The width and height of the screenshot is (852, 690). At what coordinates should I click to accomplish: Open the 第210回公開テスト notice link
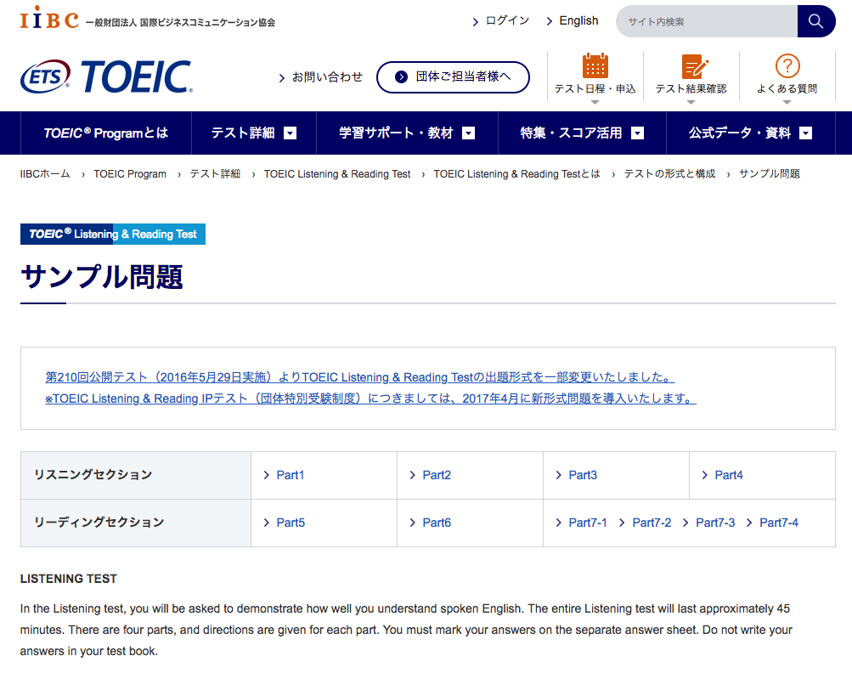pyautogui.click(x=359, y=376)
